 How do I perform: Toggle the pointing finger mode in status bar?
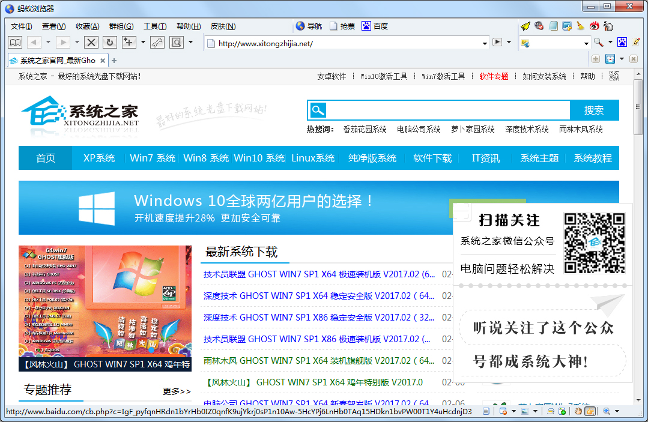pos(590,411)
